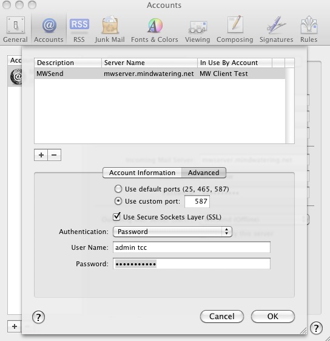Select the Accounts toolbar icon

[49, 29]
